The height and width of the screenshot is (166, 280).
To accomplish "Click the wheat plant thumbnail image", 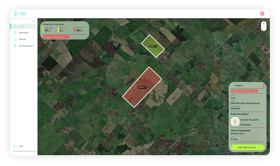I will (x=234, y=122).
